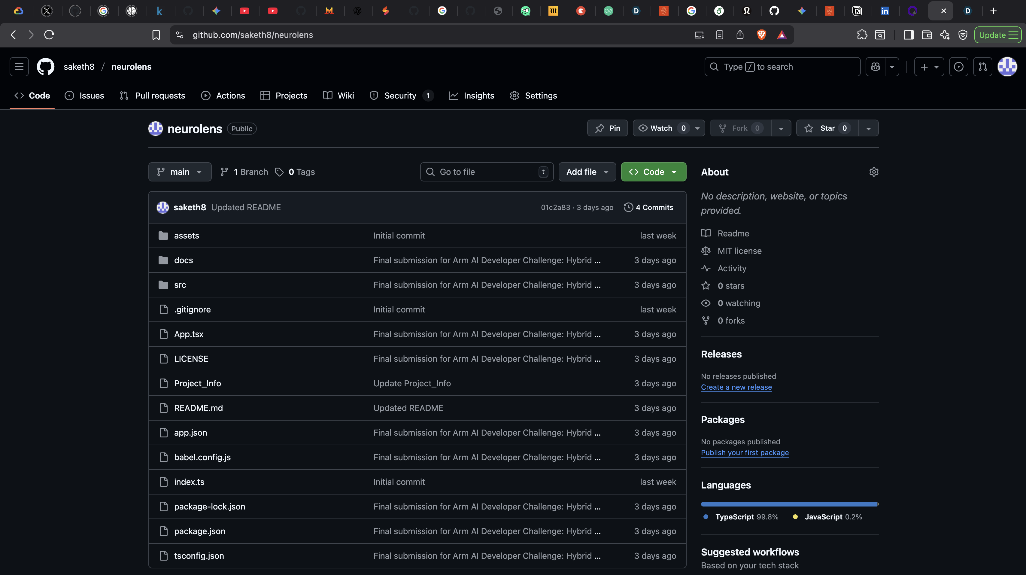1026x575 pixels.
Task: Click the Brave Shields lion icon
Action: (761, 35)
